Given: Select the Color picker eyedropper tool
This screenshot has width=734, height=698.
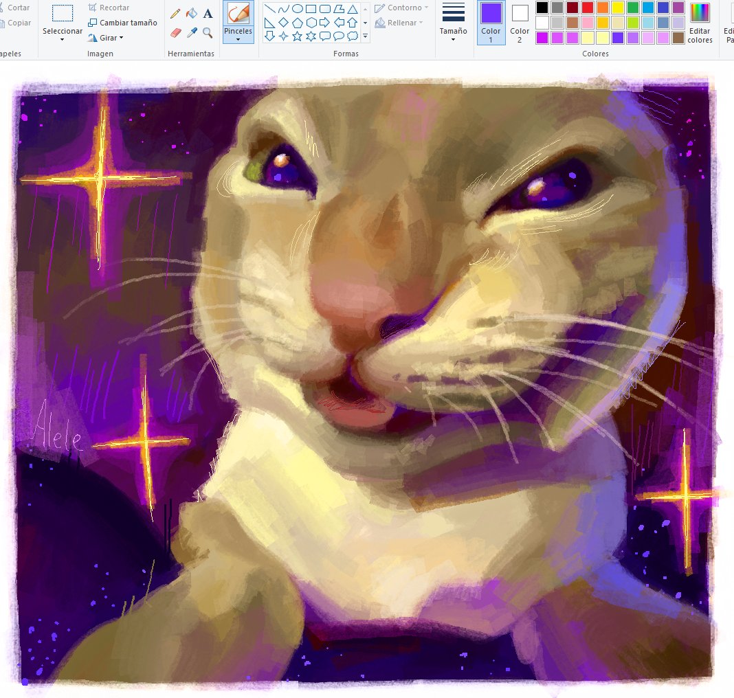Looking at the screenshot, I should (x=192, y=32).
